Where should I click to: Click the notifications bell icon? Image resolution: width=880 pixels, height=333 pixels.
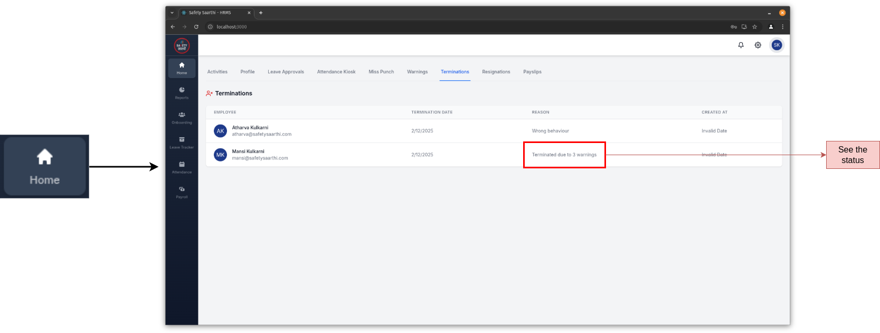741,45
